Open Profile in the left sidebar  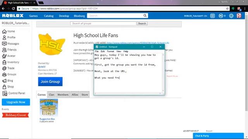pyautogui.click(x=9, y=37)
